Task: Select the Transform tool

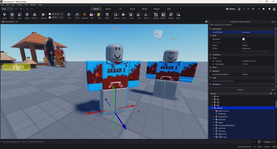Action: pos(35,16)
